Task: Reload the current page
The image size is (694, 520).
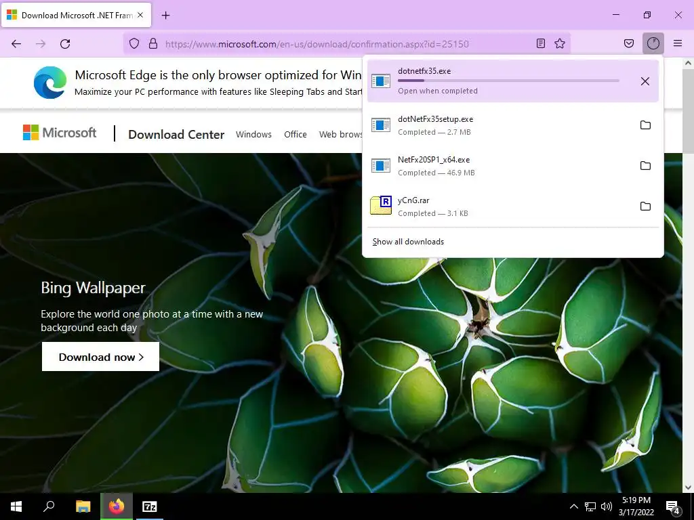Action: click(x=65, y=44)
